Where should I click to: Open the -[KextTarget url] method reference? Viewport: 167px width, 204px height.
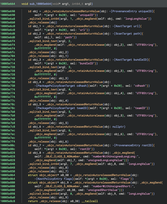point(126,26)
